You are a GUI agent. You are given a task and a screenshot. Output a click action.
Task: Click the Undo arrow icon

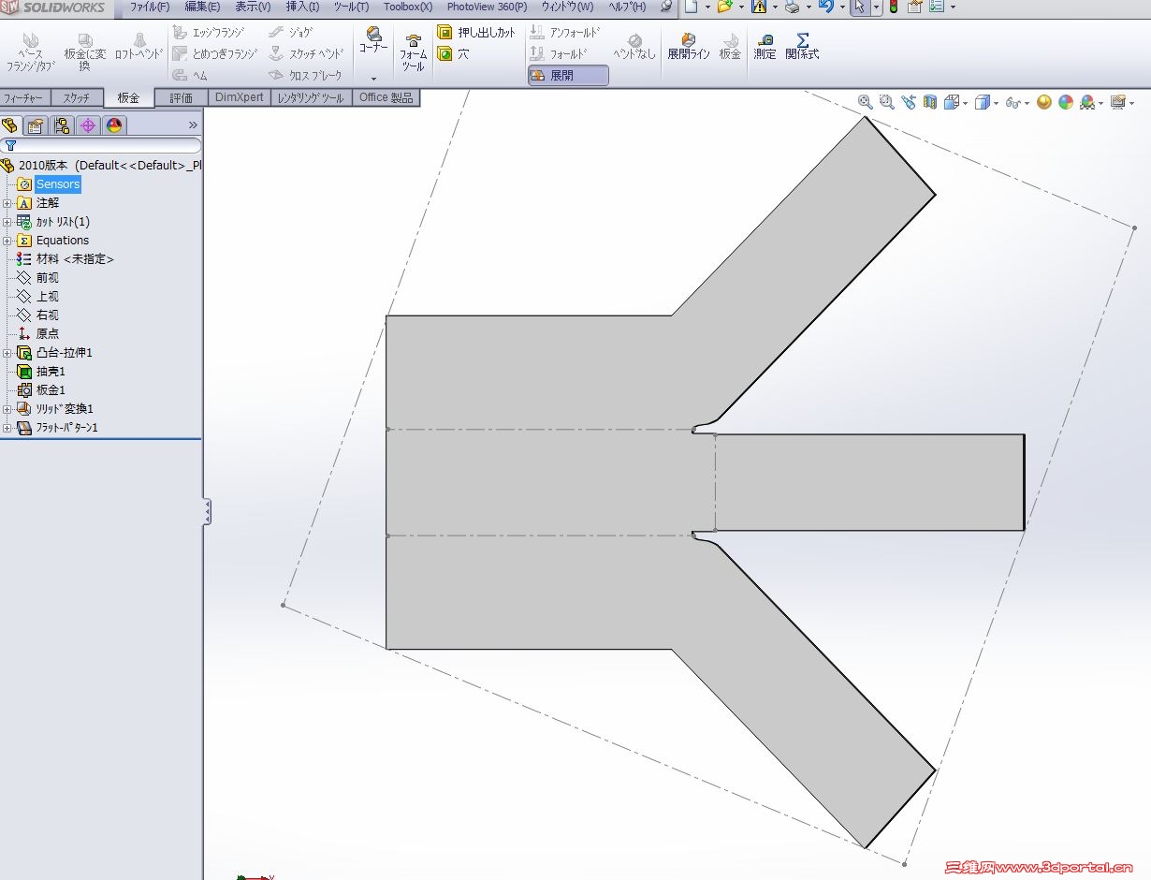[x=825, y=7]
